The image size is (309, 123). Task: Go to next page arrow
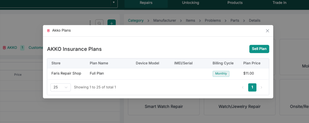click(x=262, y=87)
